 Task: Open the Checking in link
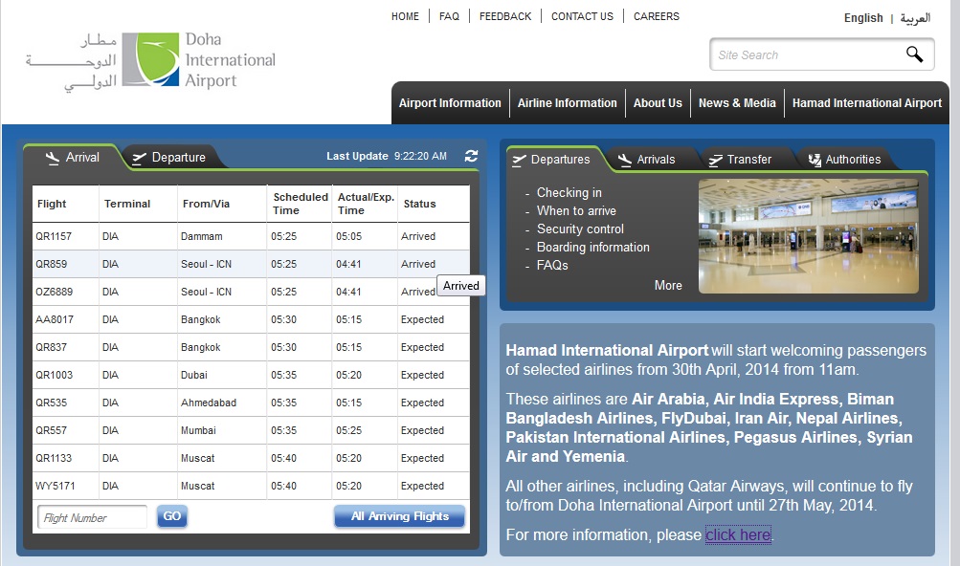click(x=569, y=193)
